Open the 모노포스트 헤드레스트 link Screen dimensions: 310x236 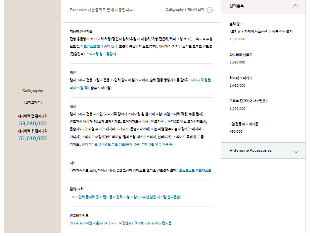(x=195, y=170)
